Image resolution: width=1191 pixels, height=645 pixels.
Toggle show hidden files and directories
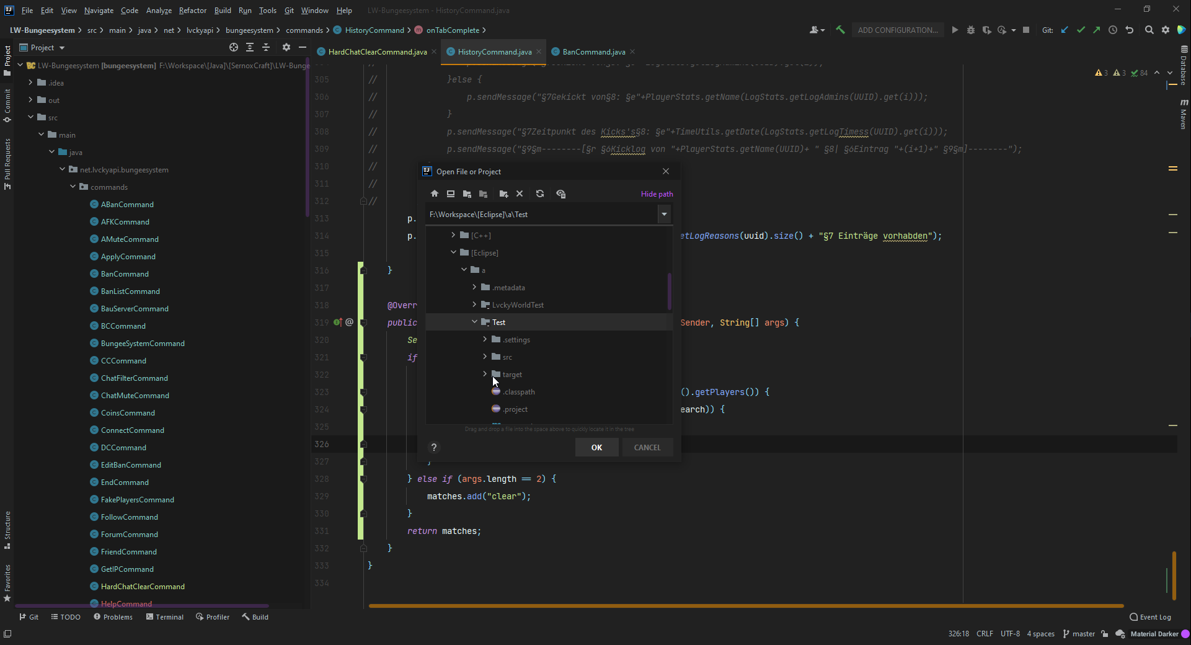(561, 194)
